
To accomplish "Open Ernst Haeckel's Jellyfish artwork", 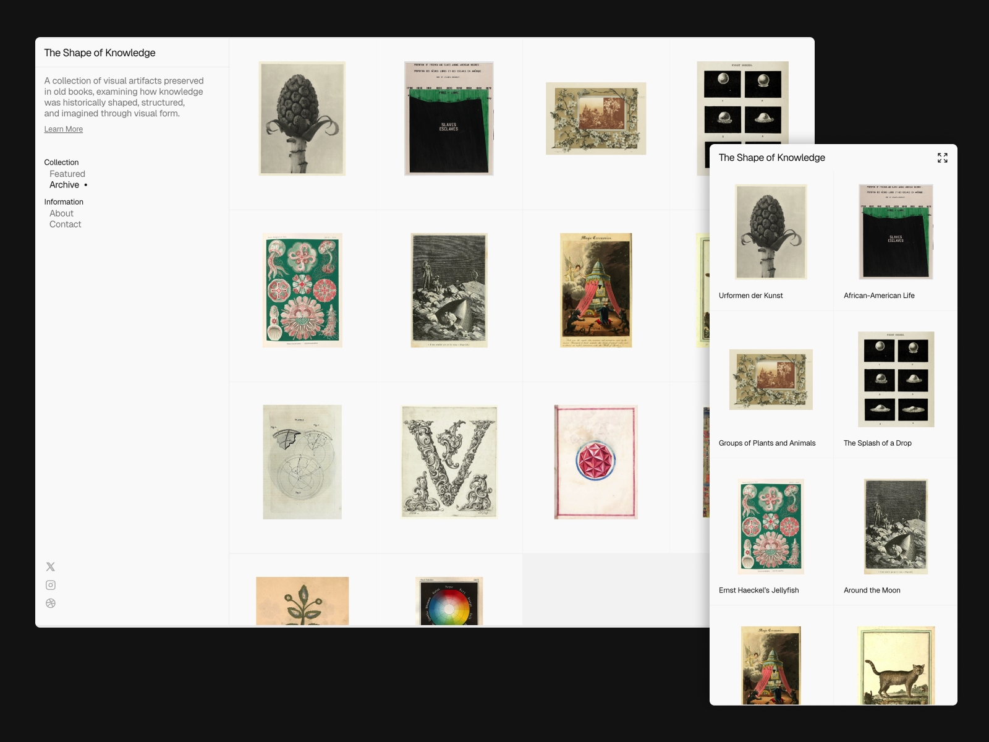I will (770, 526).
